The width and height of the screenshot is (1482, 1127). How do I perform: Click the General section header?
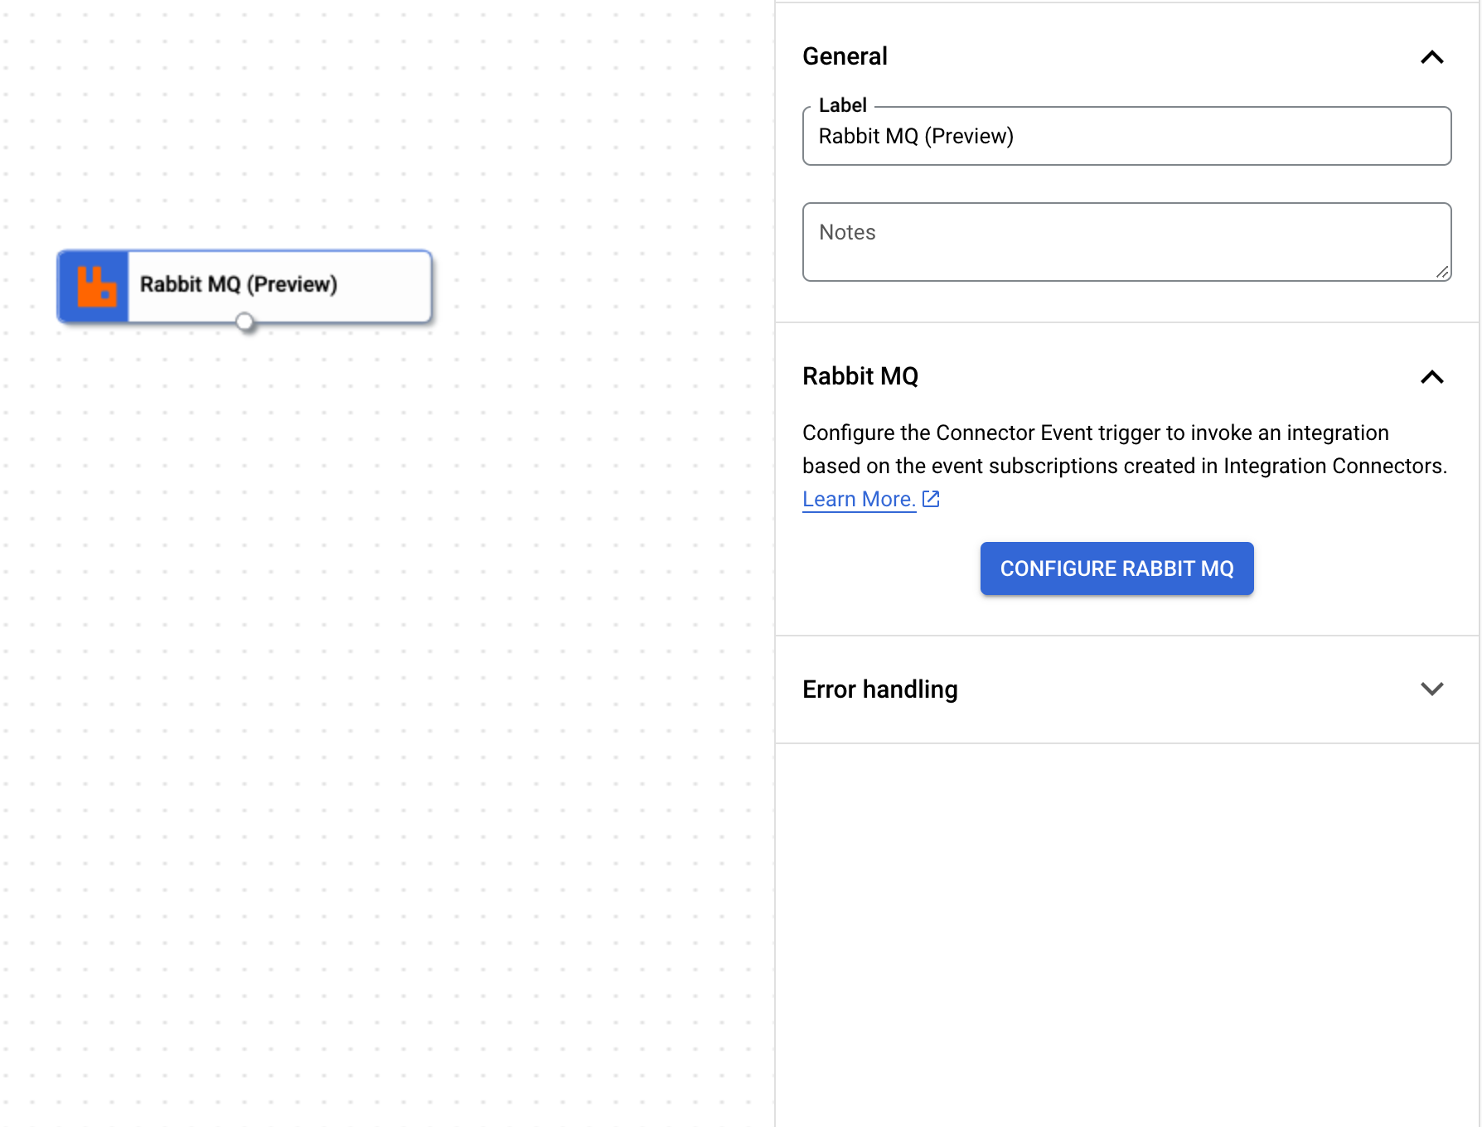844,56
